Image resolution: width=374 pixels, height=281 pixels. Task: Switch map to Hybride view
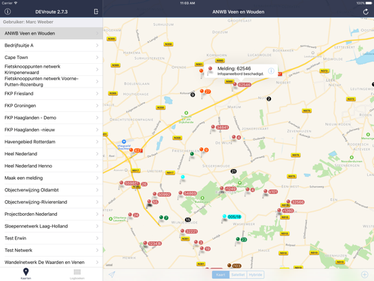tap(255, 274)
